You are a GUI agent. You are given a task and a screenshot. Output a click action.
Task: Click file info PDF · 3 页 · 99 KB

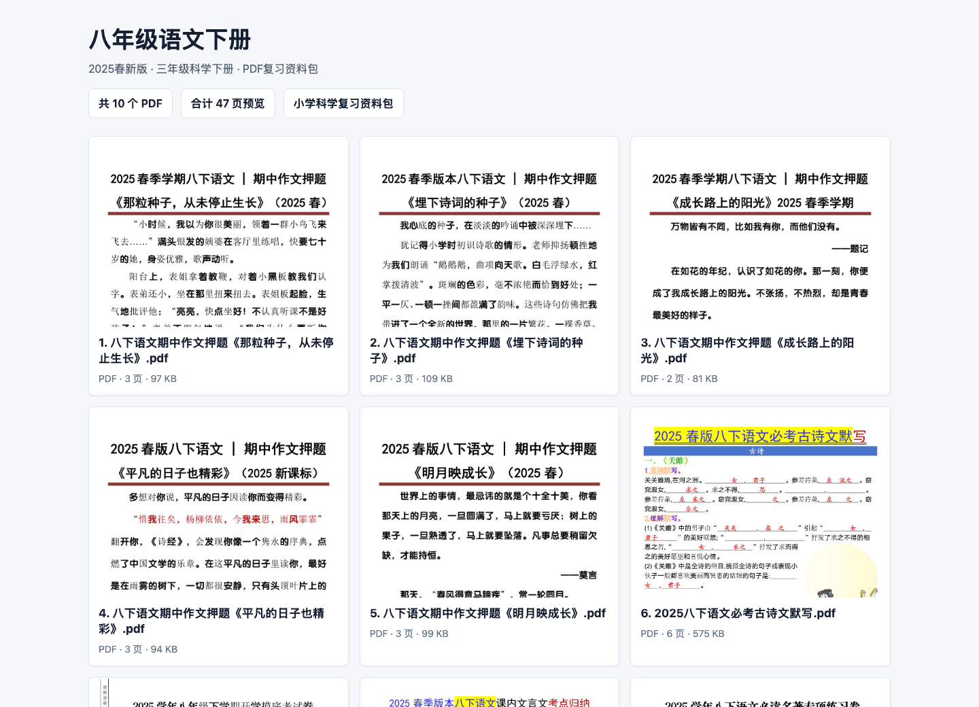(x=409, y=634)
